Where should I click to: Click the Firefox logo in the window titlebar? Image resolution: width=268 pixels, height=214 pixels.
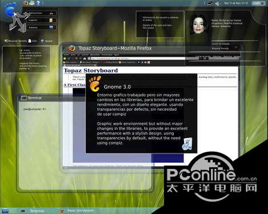(x=71, y=48)
